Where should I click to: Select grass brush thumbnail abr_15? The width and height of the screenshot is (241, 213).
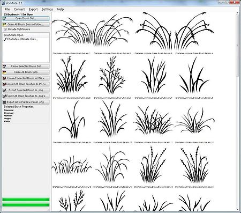pyautogui.click(x=153, y=165)
